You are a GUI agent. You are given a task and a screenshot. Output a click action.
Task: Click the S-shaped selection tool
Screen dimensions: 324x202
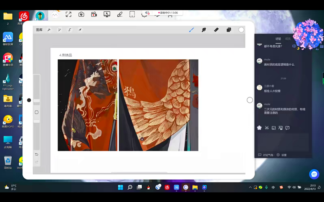70,30
